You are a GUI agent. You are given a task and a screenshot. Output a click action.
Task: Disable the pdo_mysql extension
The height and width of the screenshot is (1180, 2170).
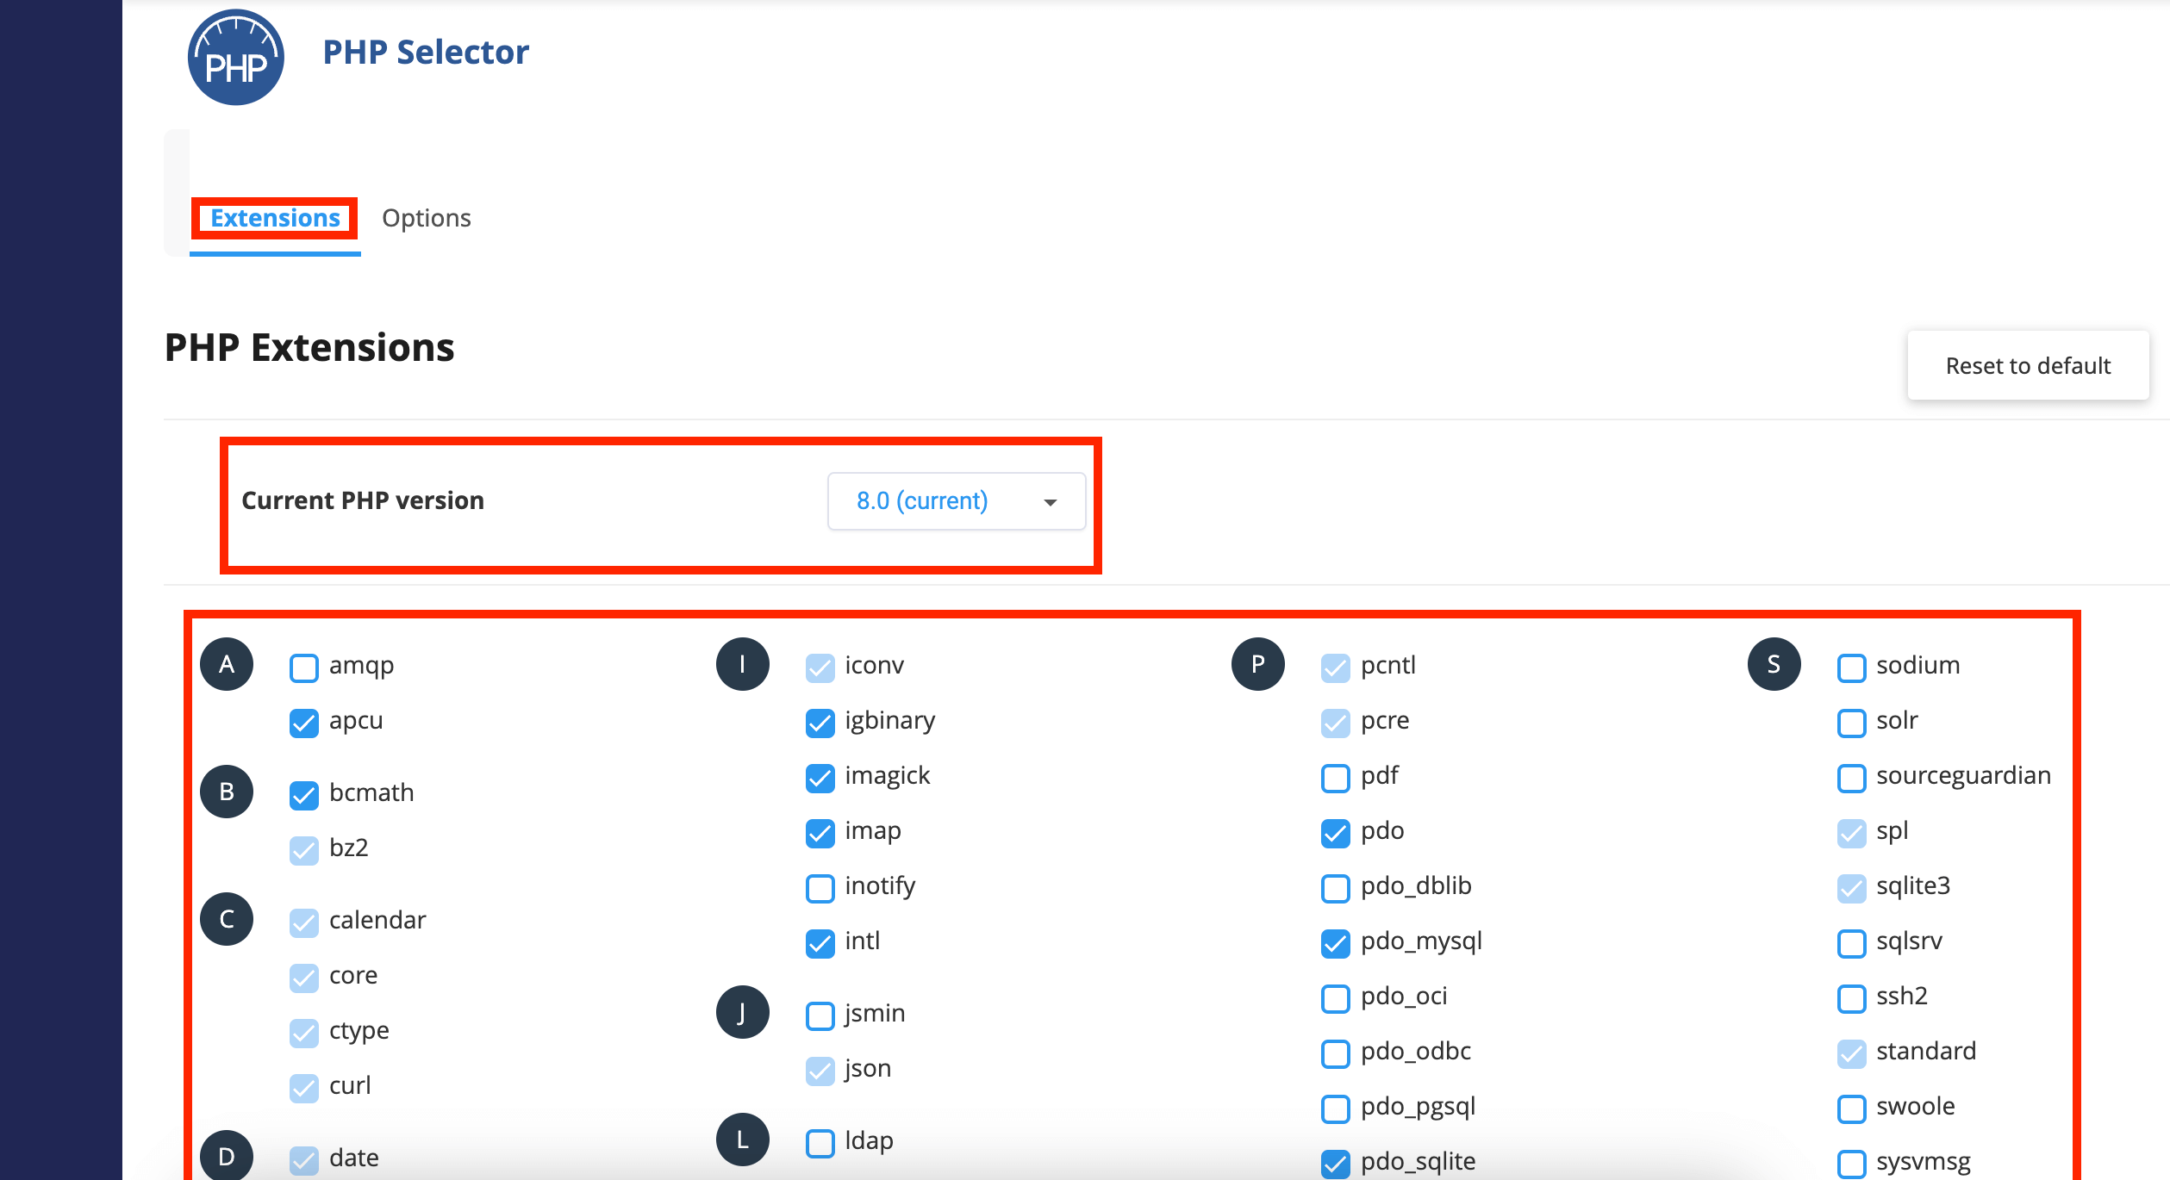pos(1336,943)
